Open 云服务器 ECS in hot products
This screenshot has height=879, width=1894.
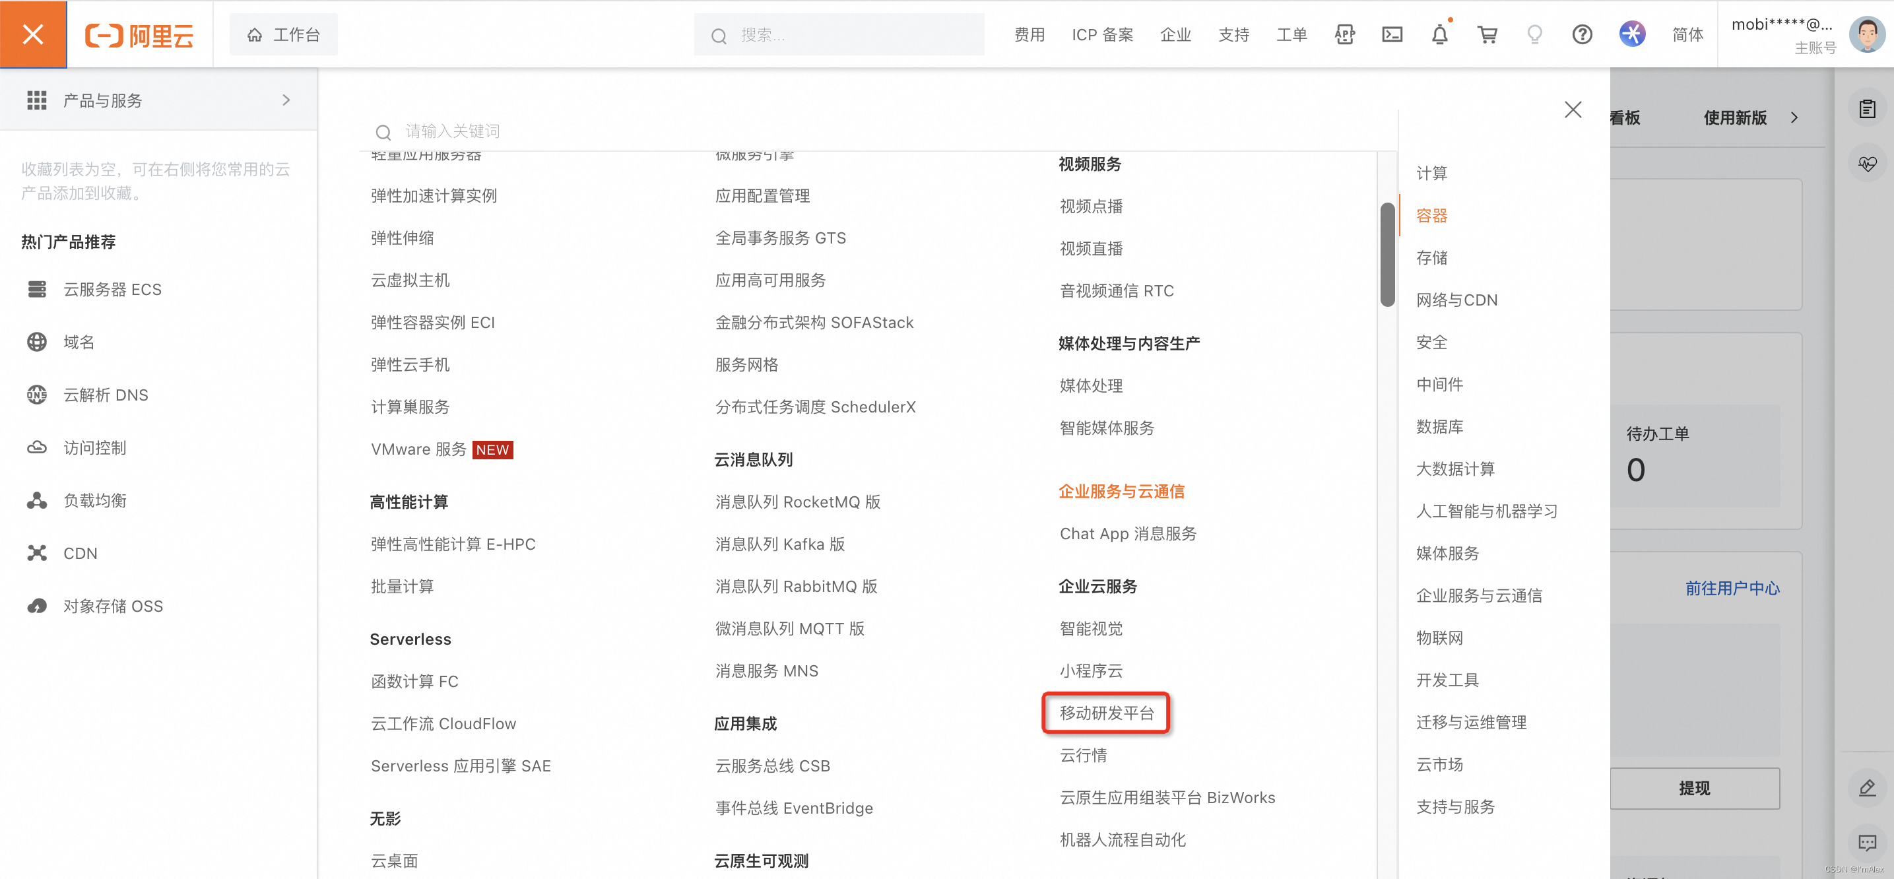(112, 289)
